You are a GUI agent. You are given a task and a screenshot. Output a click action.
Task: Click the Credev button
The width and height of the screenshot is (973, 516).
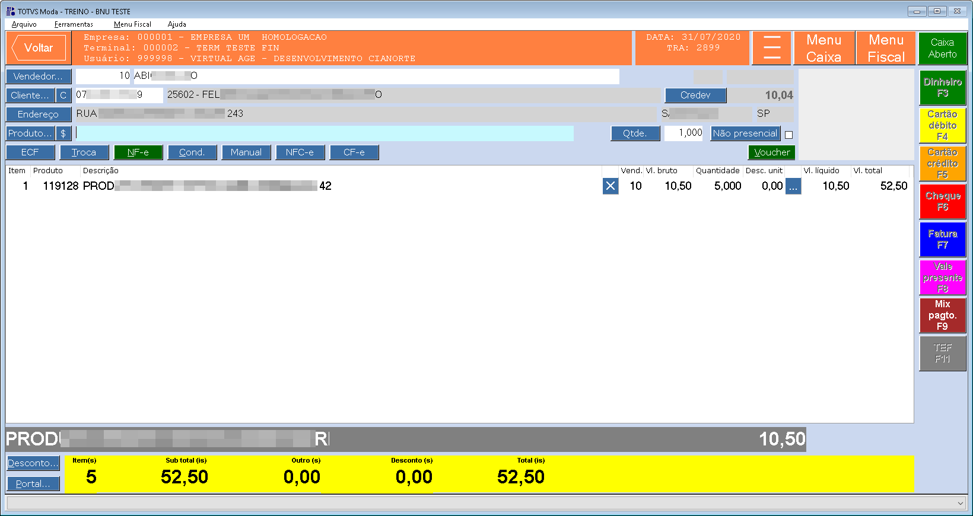[695, 95]
